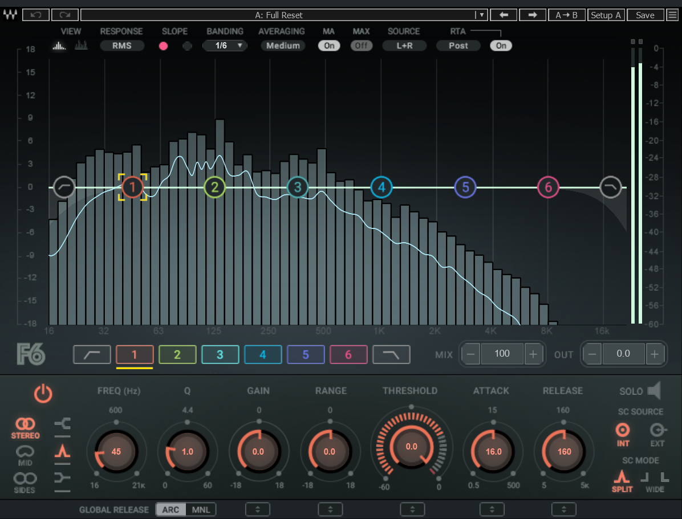
Task: Increase the OUT value with plus
Action: (x=655, y=354)
